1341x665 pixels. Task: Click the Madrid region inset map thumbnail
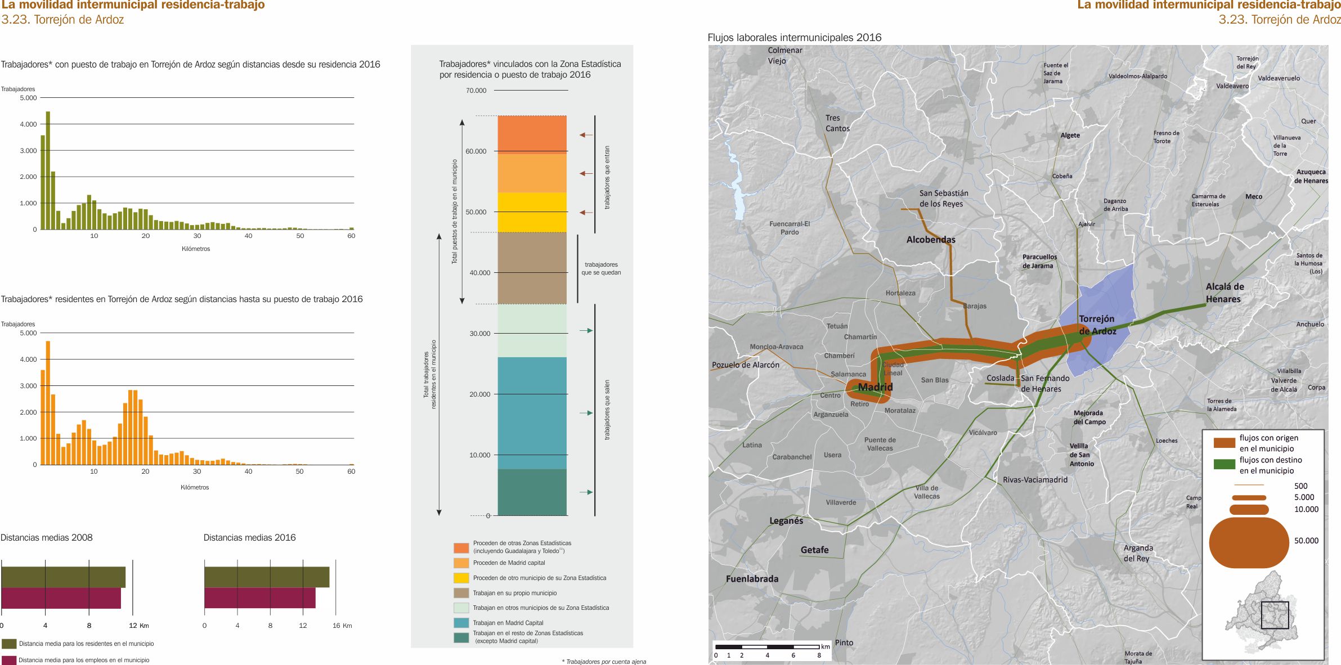pos(1262,612)
